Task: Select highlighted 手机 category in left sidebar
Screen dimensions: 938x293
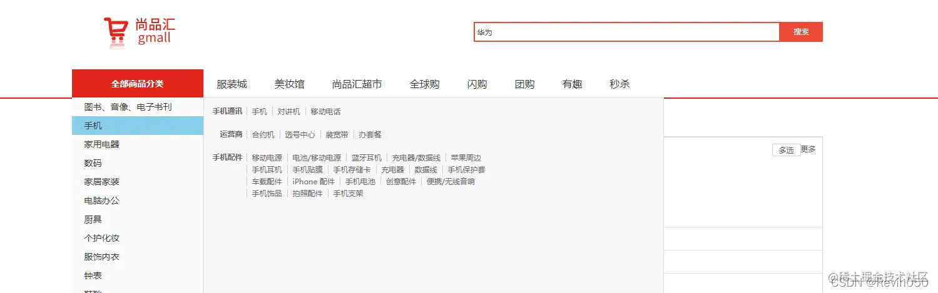Action: (x=138, y=126)
